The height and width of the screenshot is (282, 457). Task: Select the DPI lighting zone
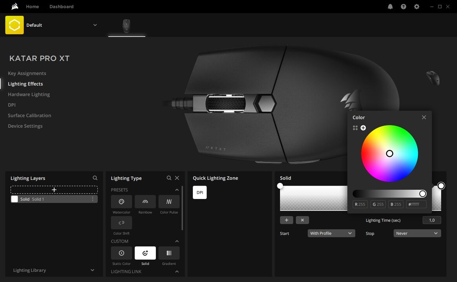tap(200, 192)
